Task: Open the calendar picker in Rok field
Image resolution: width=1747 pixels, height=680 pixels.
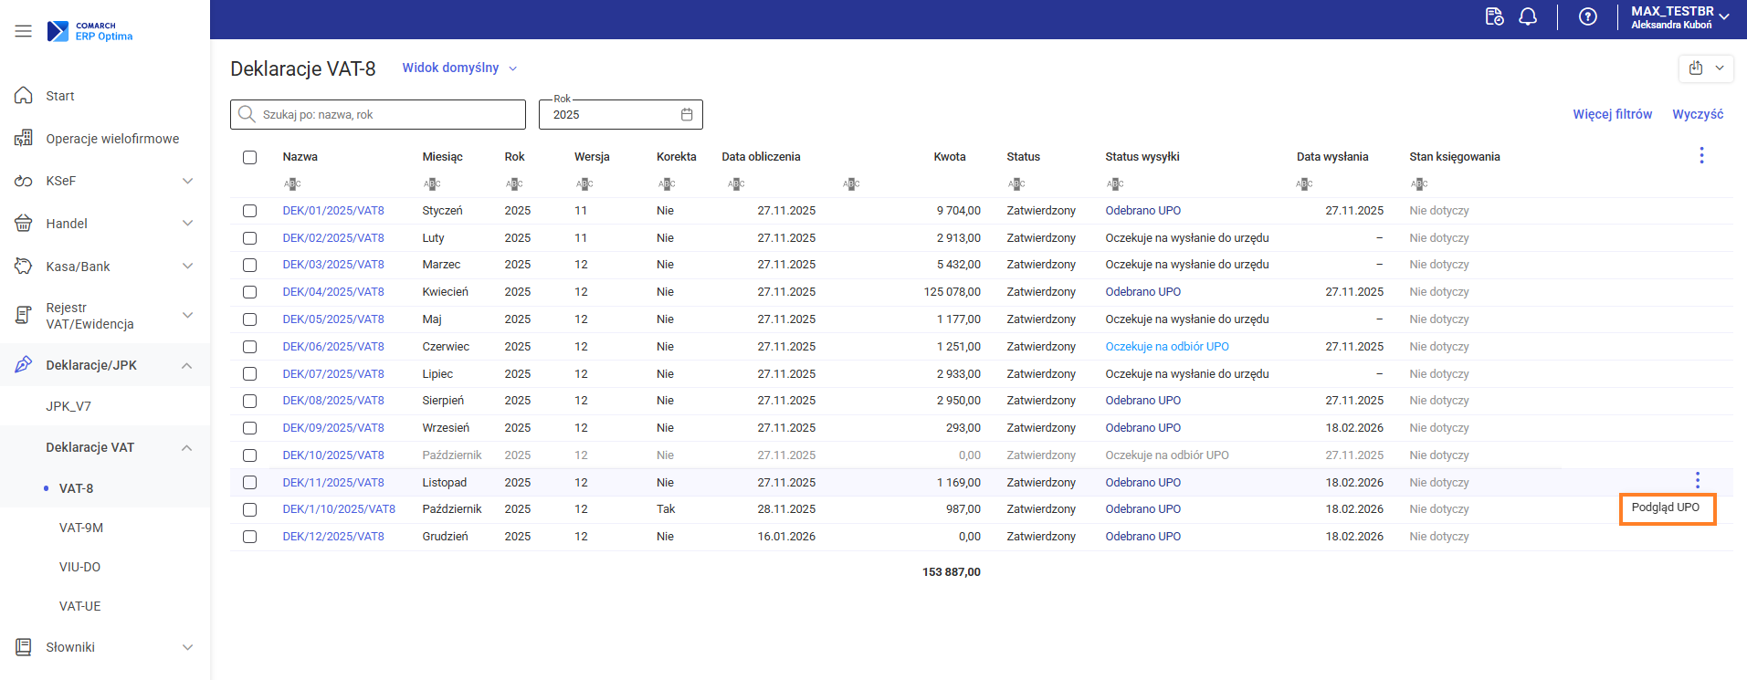Action: (687, 115)
